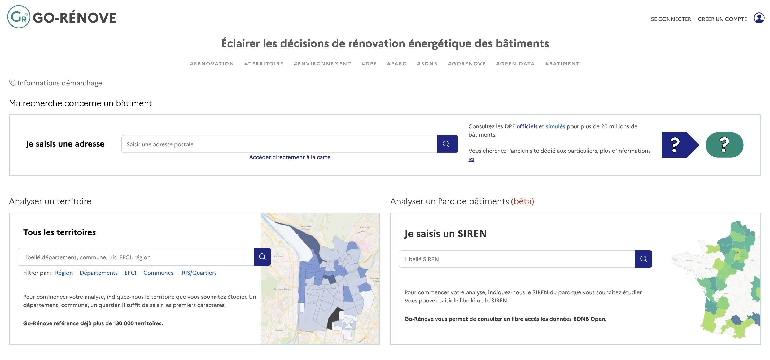Open Créer un compte link
This screenshot has width=770, height=360.
click(722, 19)
